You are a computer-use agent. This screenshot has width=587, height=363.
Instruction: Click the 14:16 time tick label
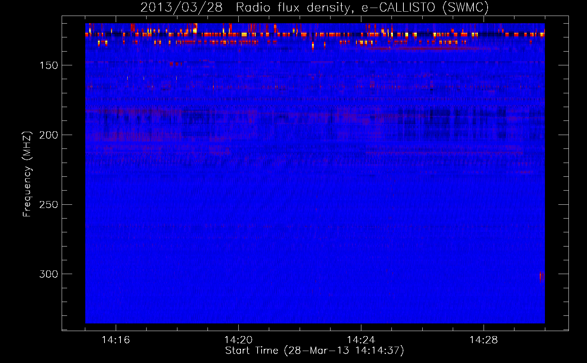tap(116, 340)
